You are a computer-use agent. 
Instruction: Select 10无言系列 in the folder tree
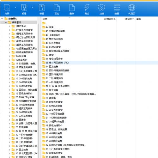coord(21,60)
